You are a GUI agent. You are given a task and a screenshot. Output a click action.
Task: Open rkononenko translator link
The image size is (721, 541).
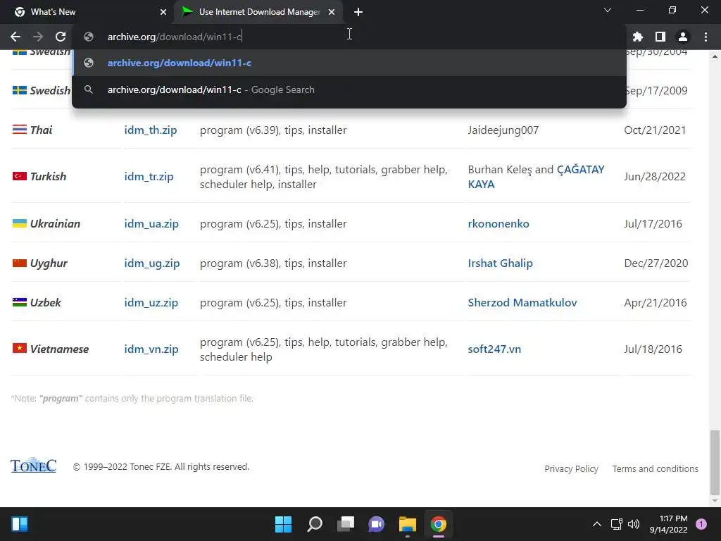point(499,224)
